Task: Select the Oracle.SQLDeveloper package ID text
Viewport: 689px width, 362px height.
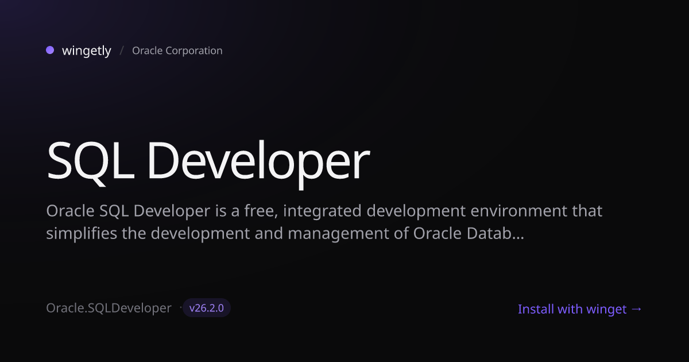Action: click(x=109, y=309)
